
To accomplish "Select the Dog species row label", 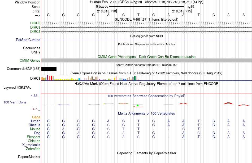I will (x=37, y=133).
